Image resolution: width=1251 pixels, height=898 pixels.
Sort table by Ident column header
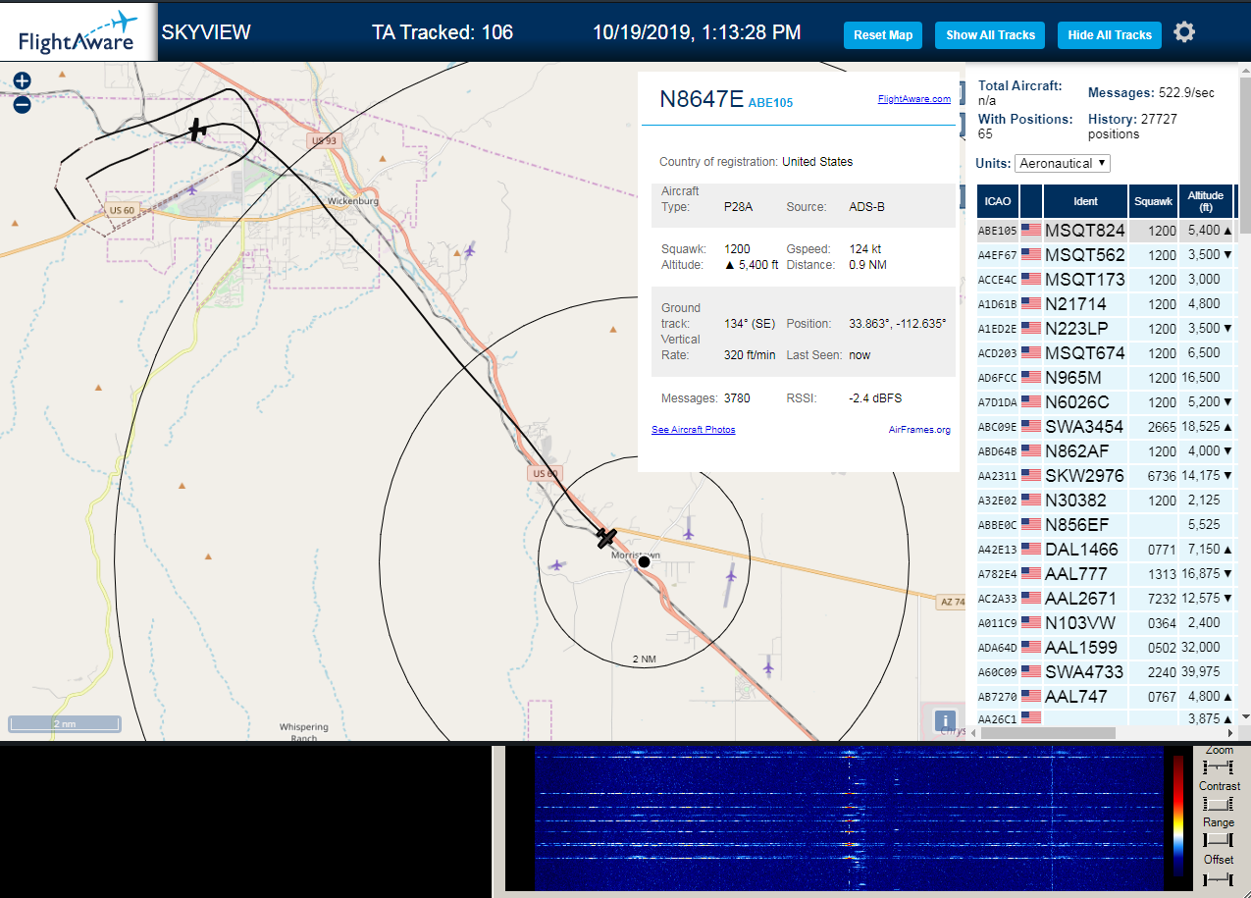tap(1085, 201)
